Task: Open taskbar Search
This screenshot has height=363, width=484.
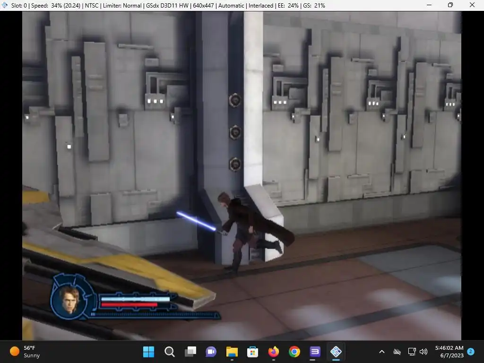Action: (170, 352)
